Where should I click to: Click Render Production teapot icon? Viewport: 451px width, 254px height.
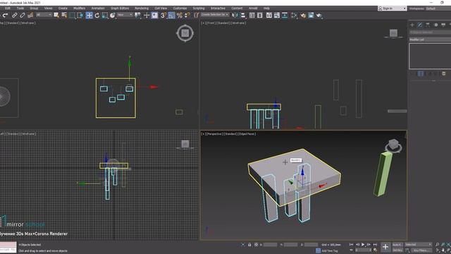point(319,16)
